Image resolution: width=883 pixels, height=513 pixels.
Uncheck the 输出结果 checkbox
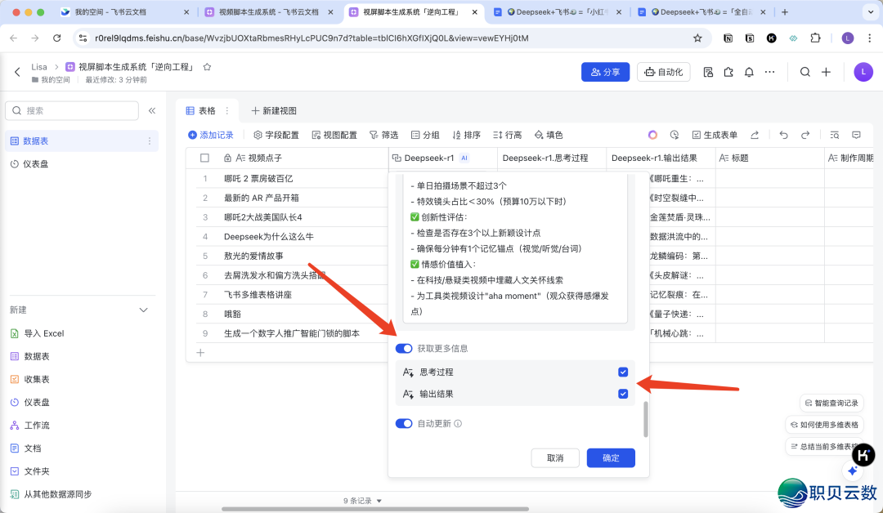pos(623,394)
